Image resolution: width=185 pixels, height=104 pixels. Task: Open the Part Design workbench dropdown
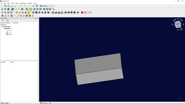[47, 6]
